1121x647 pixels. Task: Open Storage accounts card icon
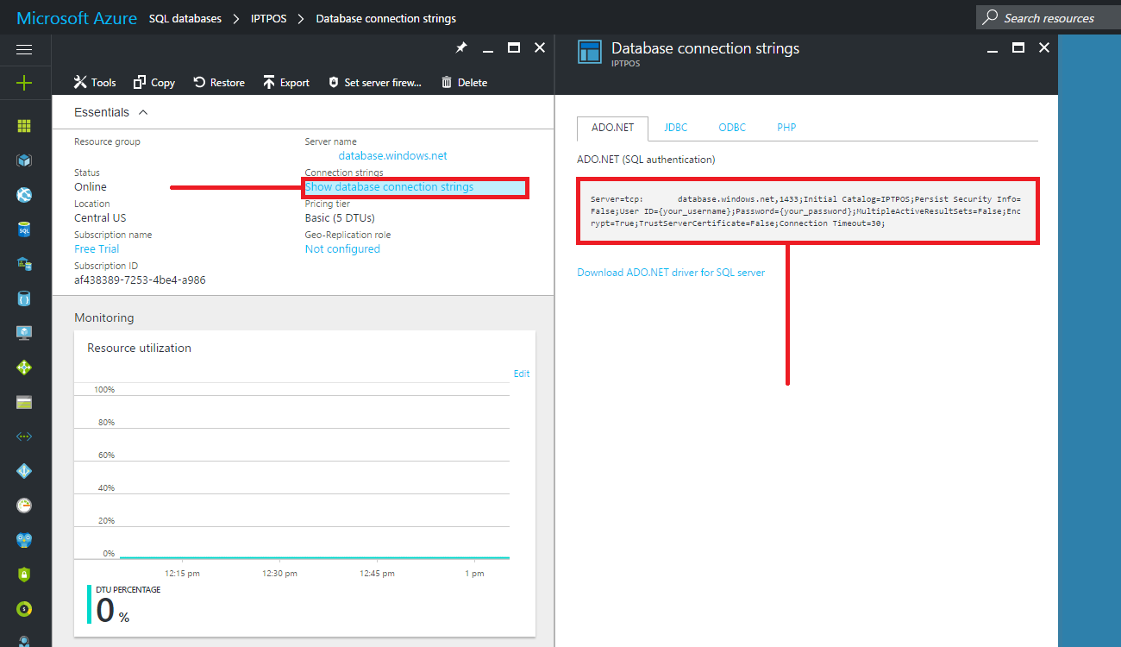24,402
